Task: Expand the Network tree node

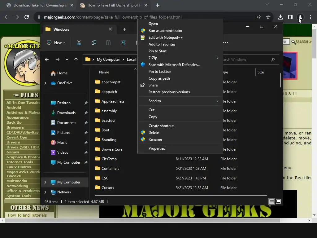Action: point(45,192)
